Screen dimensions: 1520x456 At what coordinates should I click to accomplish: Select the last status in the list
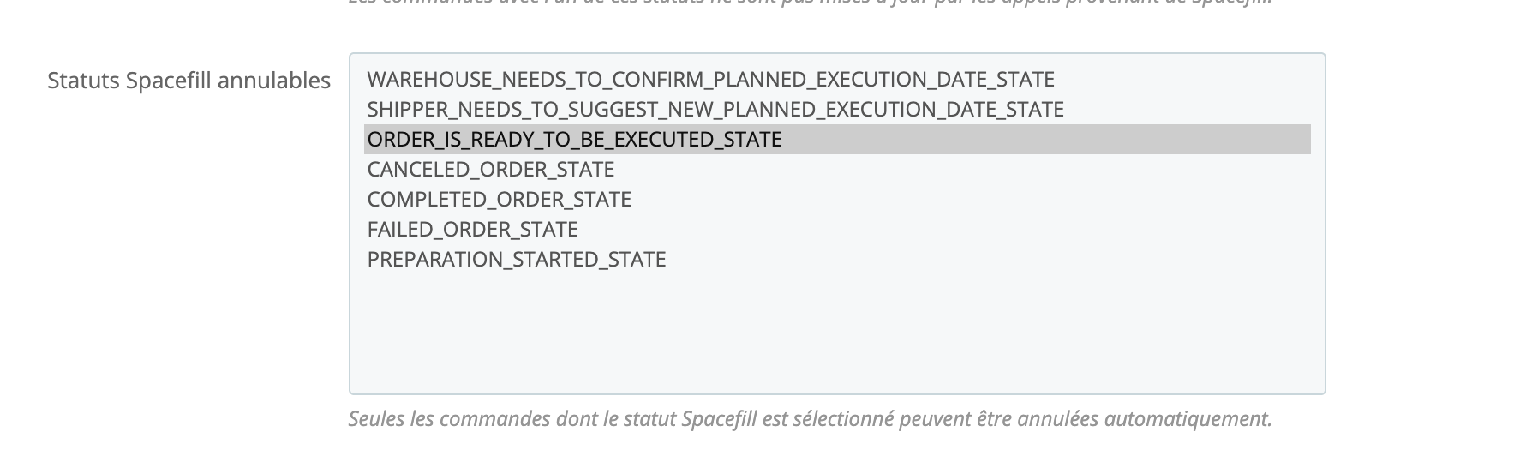516,260
